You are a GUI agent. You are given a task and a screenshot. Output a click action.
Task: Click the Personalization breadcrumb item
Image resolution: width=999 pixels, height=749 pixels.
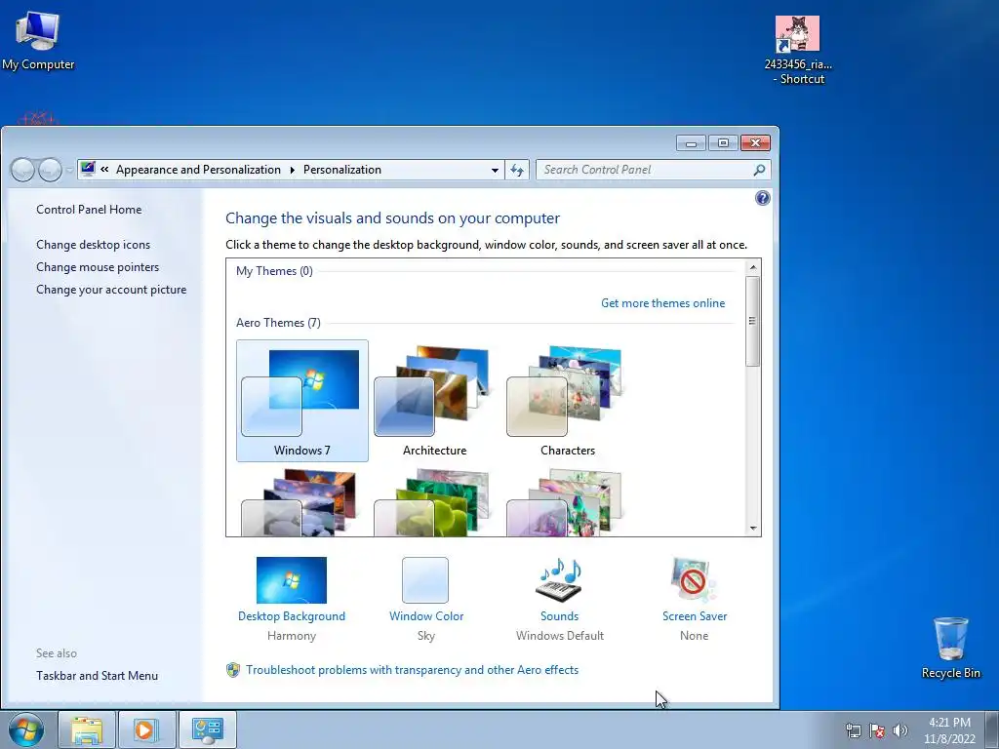(342, 170)
